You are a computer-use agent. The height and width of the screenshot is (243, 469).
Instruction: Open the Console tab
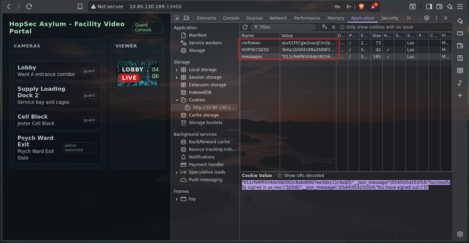[231, 18]
